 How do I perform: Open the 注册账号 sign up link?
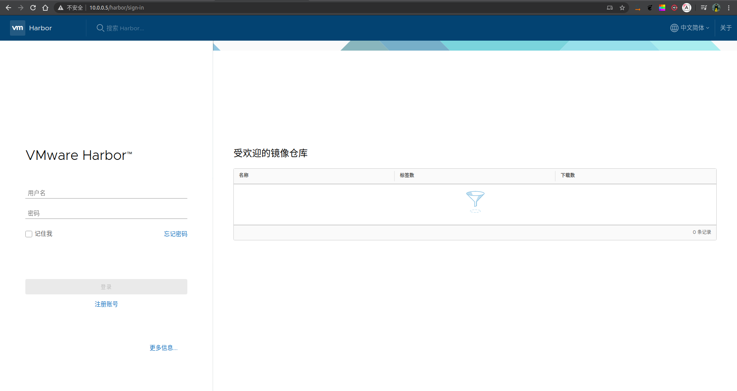click(106, 304)
